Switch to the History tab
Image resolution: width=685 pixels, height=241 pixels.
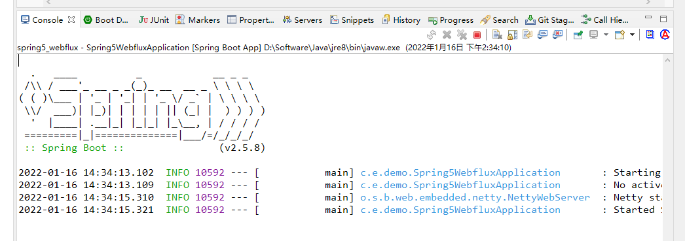[x=401, y=20]
